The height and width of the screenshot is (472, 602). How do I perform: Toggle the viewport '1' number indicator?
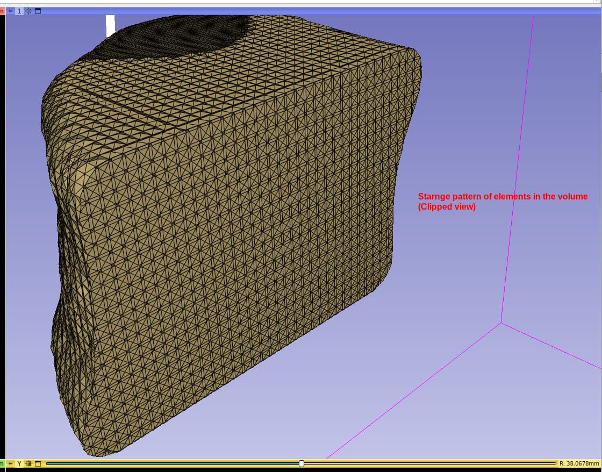tap(19, 11)
